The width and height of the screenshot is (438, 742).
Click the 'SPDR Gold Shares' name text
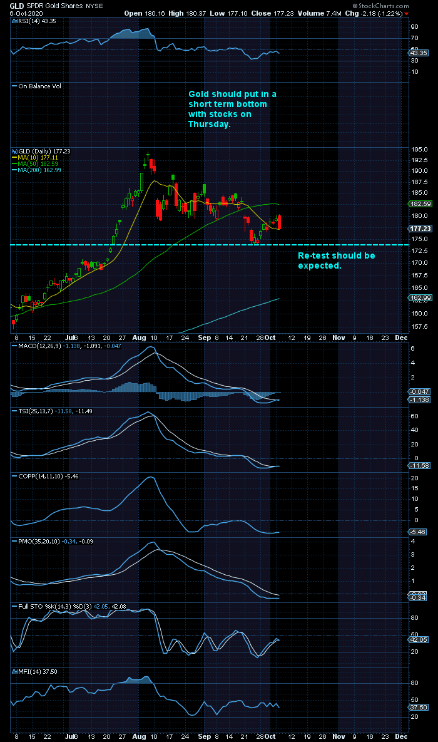(x=54, y=6)
